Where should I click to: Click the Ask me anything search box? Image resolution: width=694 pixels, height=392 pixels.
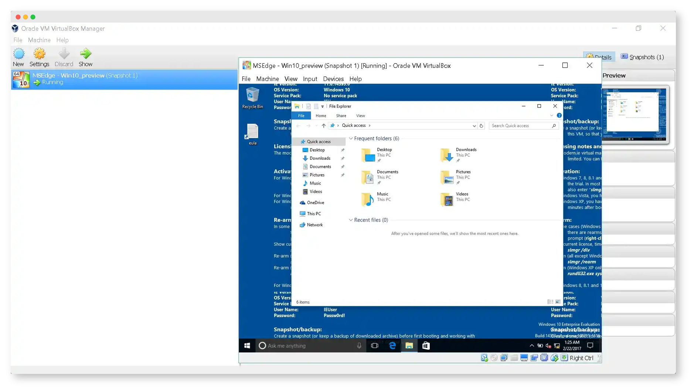(x=310, y=345)
